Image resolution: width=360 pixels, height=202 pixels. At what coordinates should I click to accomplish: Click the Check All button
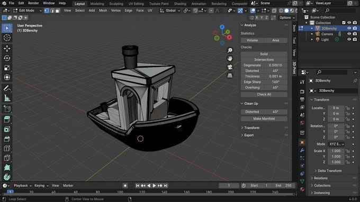(x=264, y=94)
